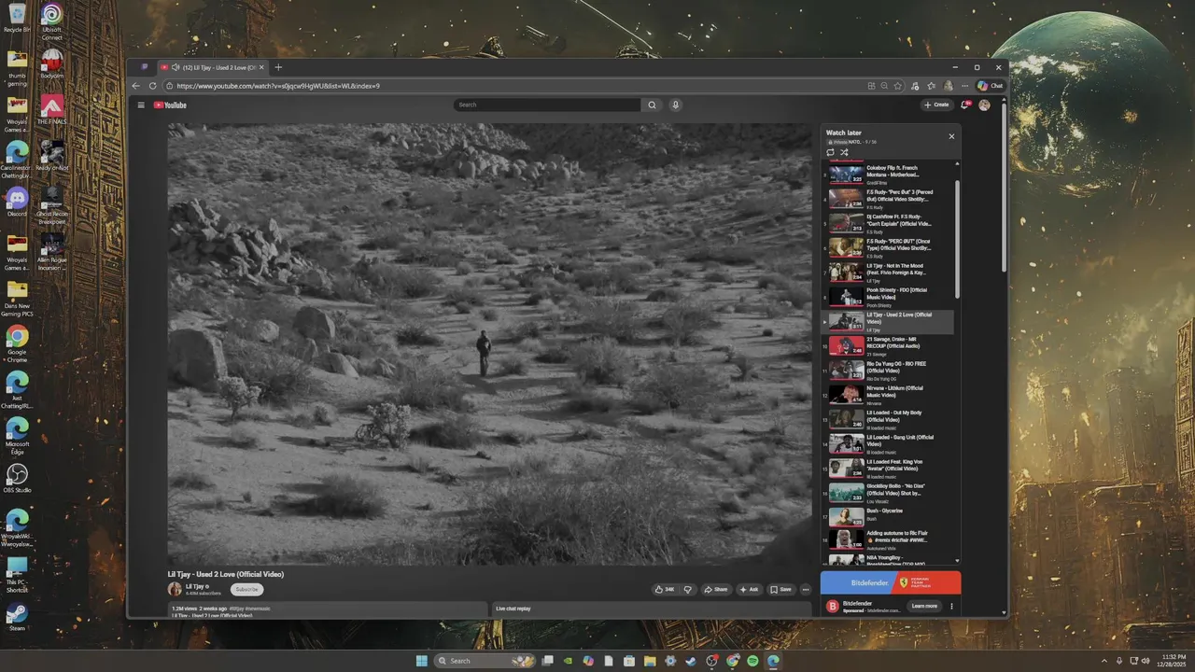This screenshot has height=672, width=1195.
Task: Play Adding autotune to Ric Flair video
Action: tap(889, 539)
